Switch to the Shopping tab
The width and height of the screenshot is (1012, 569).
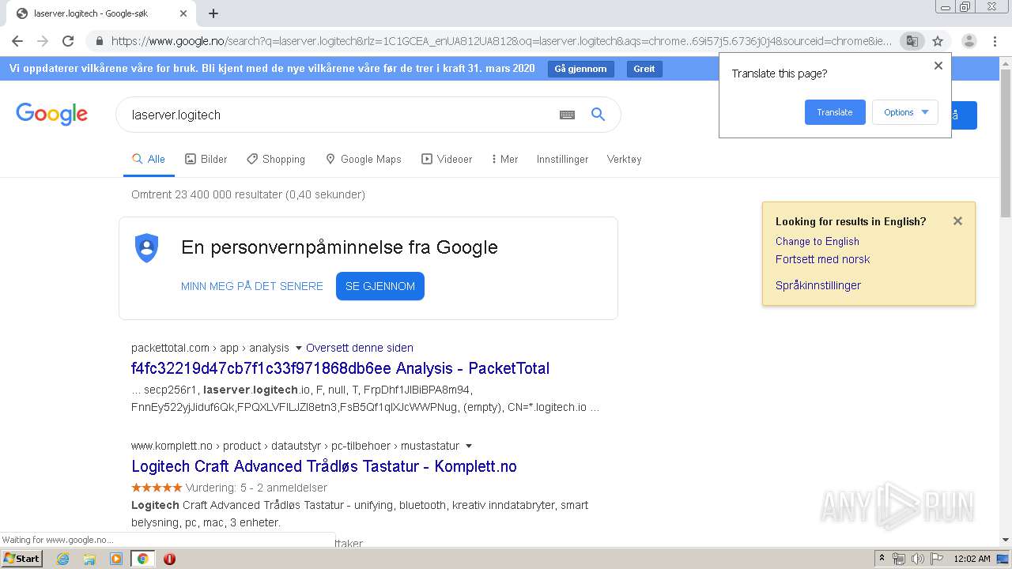pyautogui.click(x=275, y=159)
